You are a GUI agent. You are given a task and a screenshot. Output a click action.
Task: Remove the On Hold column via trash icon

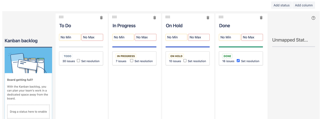click(208, 18)
